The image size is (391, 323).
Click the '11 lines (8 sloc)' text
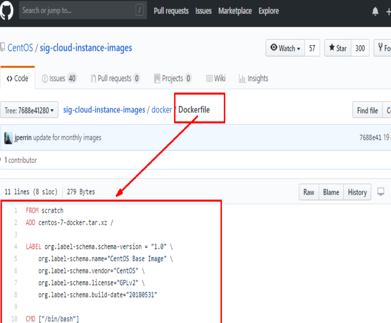(31, 192)
